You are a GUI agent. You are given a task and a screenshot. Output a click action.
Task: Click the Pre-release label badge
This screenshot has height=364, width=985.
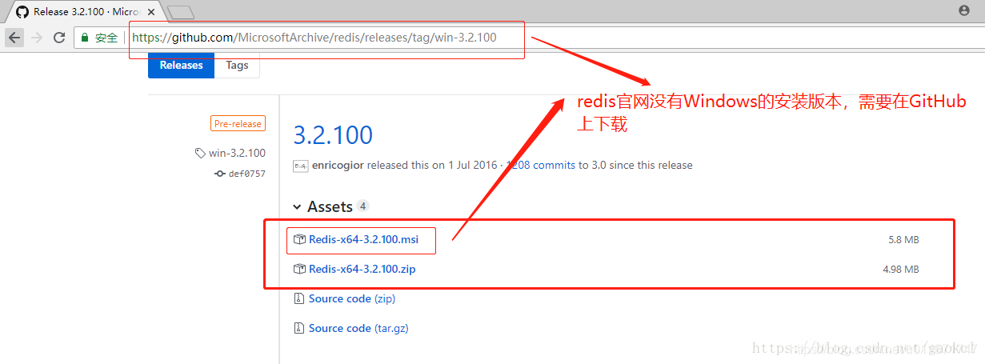tap(238, 124)
